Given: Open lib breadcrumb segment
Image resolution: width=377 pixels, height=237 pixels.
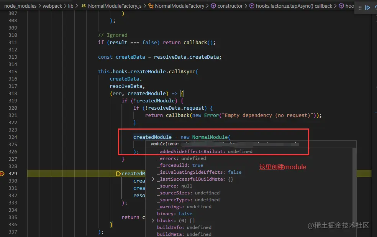Looking at the screenshot, I should [70, 6].
